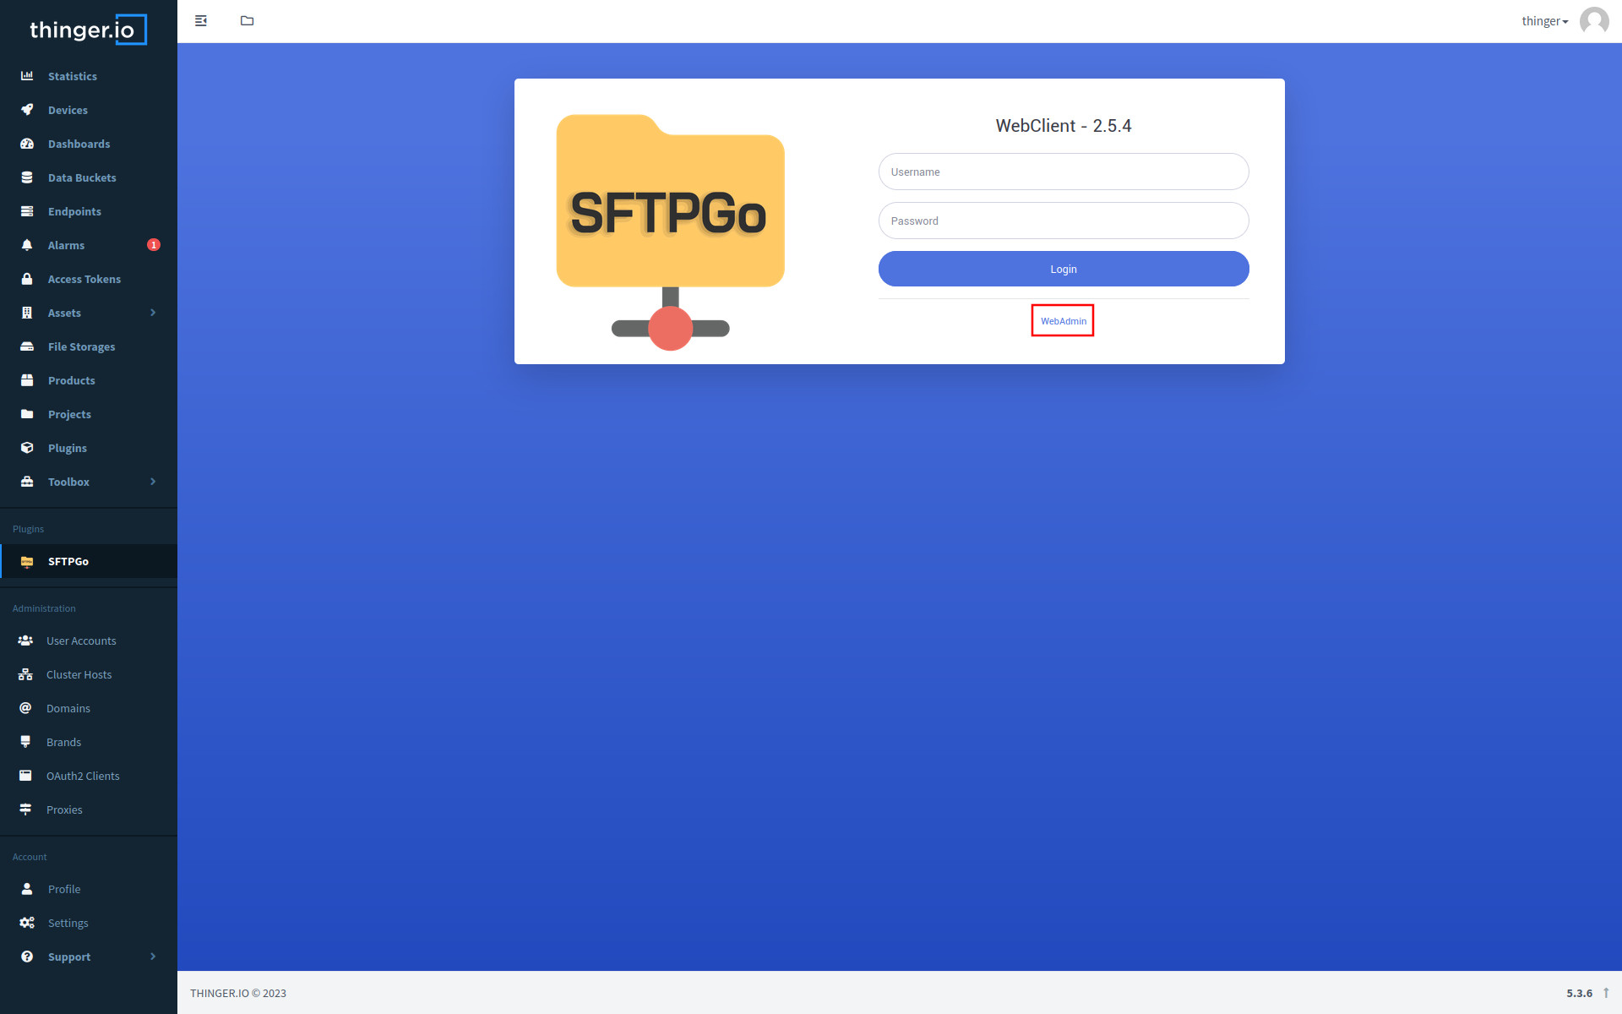Screen dimensions: 1622x1014
Task: Select the Access Tokens icon
Action: [x=25, y=278]
